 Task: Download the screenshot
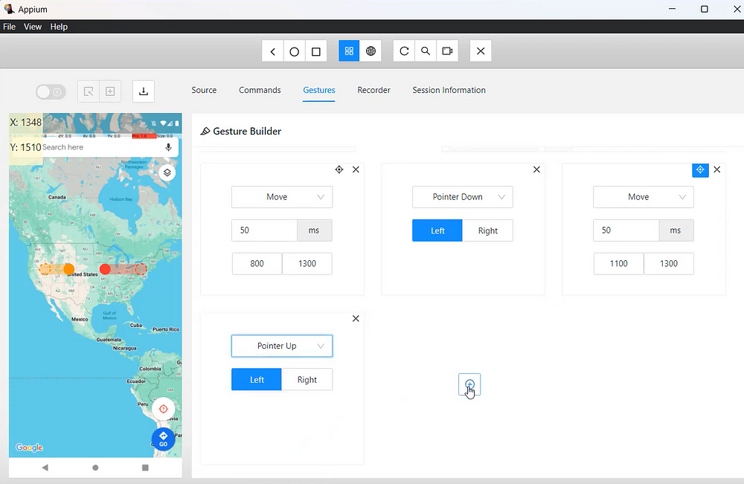click(x=144, y=91)
